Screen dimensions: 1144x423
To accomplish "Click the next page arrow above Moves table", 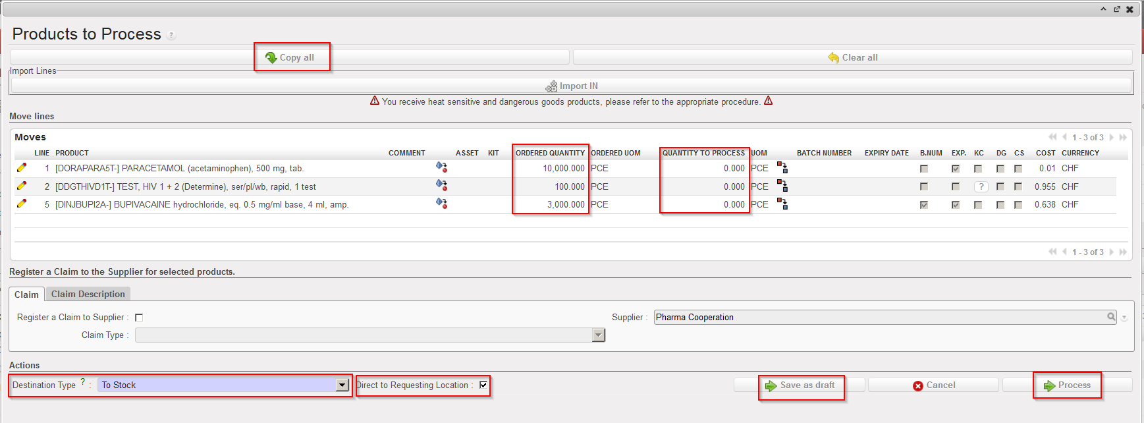I will coord(1112,137).
